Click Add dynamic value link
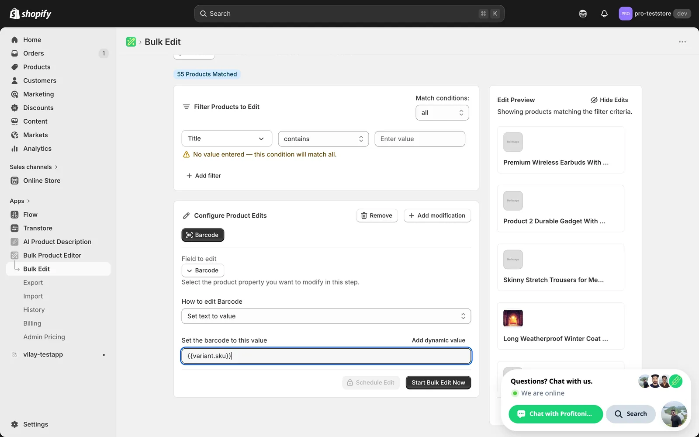This screenshot has height=437, width=699. coord(439,340)
